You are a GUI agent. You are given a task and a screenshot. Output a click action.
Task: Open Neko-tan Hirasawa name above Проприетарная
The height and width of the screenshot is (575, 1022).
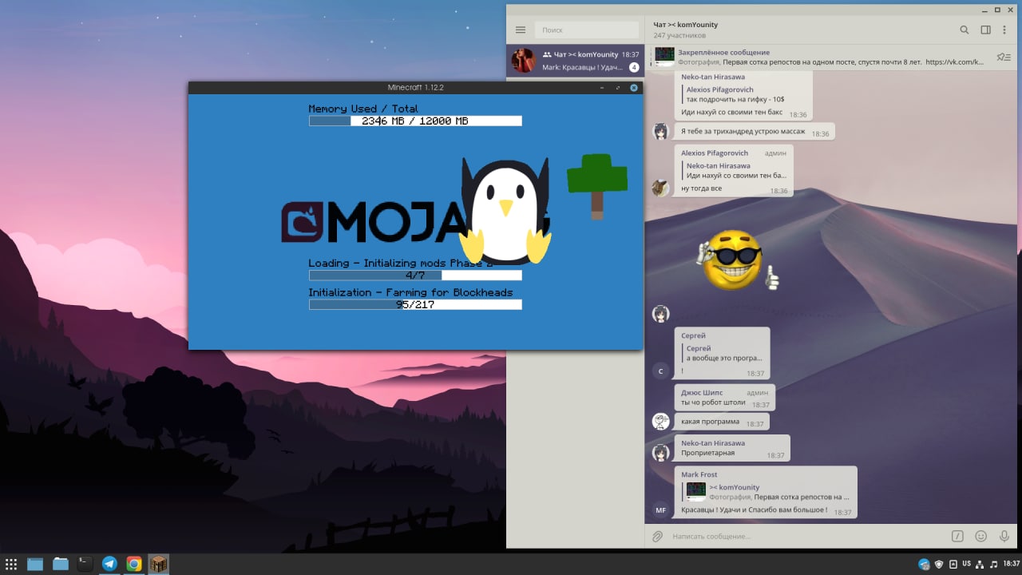[x=713, y=442]
